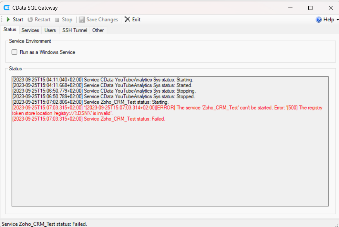Open the SSH Tunnel tab
Image resolution: width=339 pixels, height=227 pixels.
(x=75, y=31)
